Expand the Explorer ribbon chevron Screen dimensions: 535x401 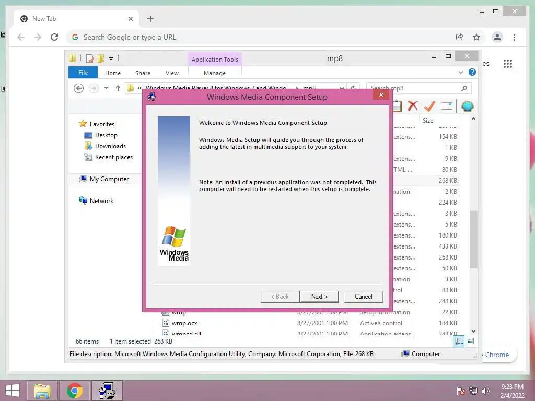[461, 72]
